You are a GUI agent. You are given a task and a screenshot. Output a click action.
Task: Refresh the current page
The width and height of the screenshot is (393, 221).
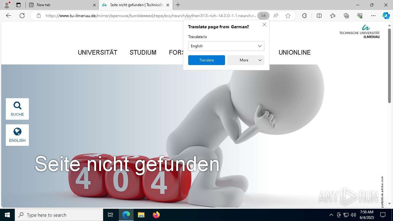(22, 16)
